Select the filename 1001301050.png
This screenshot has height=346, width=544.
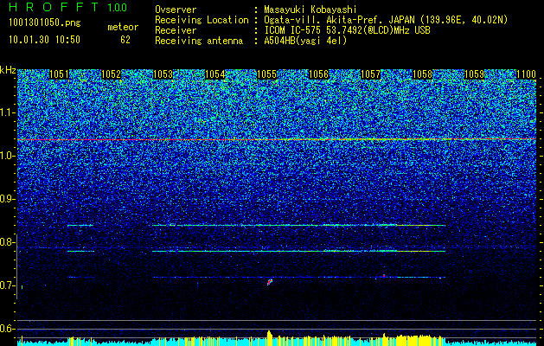coord(45,22)
